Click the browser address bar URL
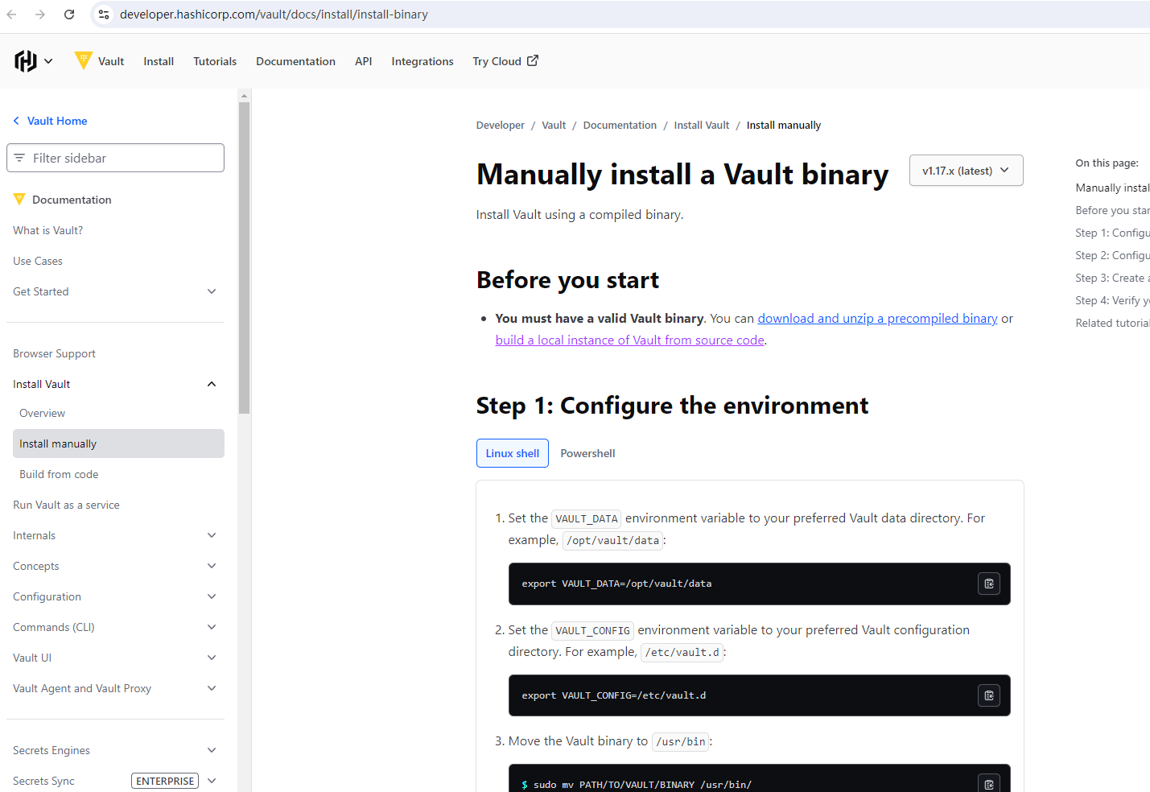This screenshot has width=1150, height=792. click(274, 14)
